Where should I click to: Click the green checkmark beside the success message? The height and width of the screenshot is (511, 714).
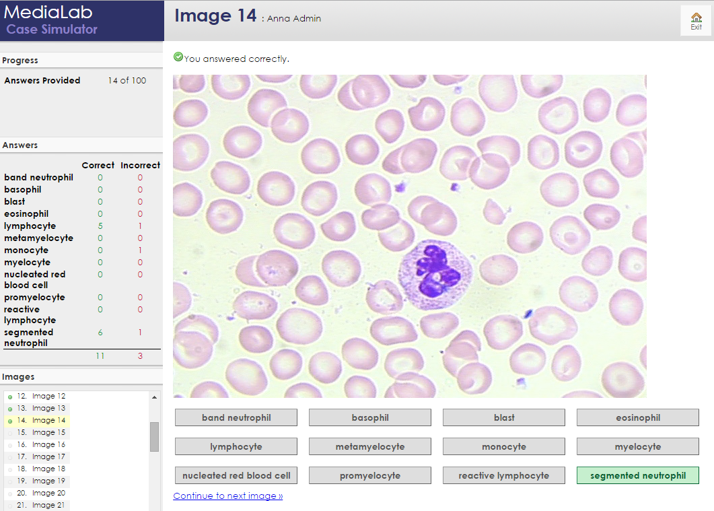[x=178, y=57]
